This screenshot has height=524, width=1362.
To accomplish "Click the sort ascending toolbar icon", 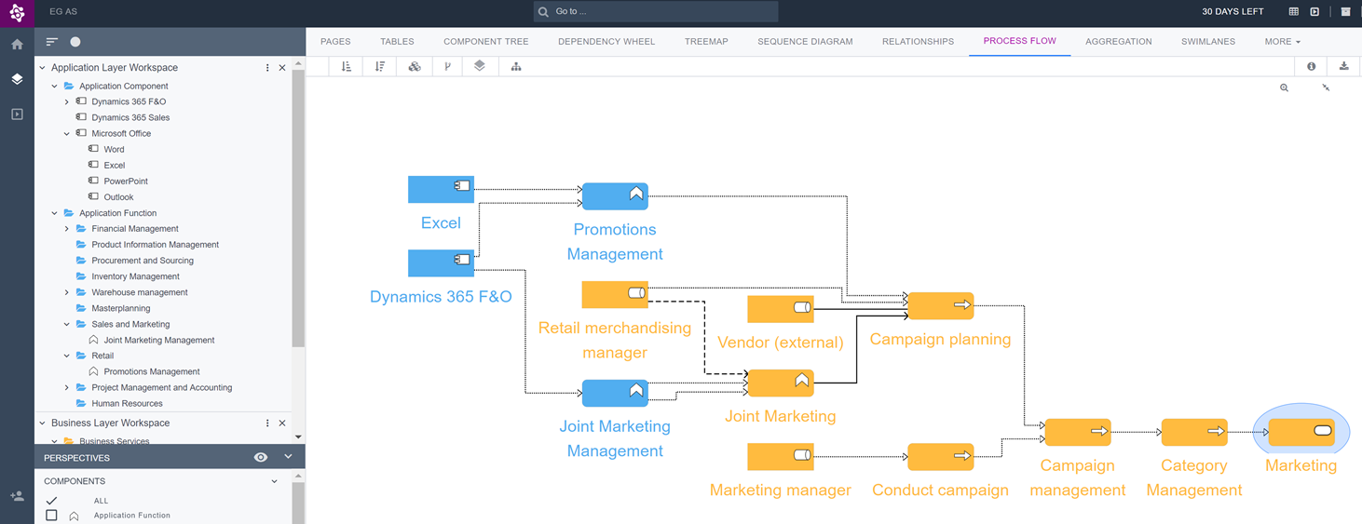I will point(347,66).
